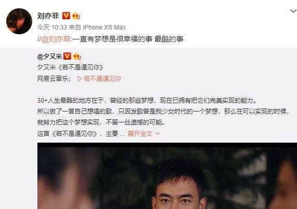Click the crown icon beside 夕又米

77,56
